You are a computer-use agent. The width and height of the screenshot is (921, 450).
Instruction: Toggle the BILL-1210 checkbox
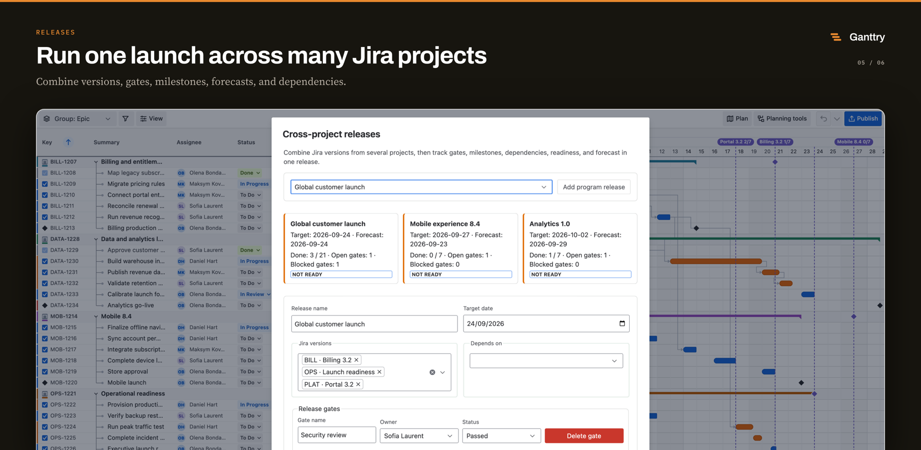tap(45, 195)
